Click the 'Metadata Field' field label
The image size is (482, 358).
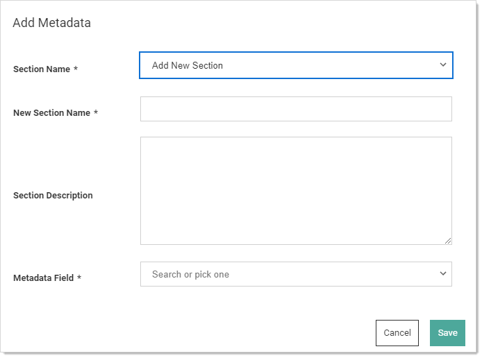coord(43,278)
